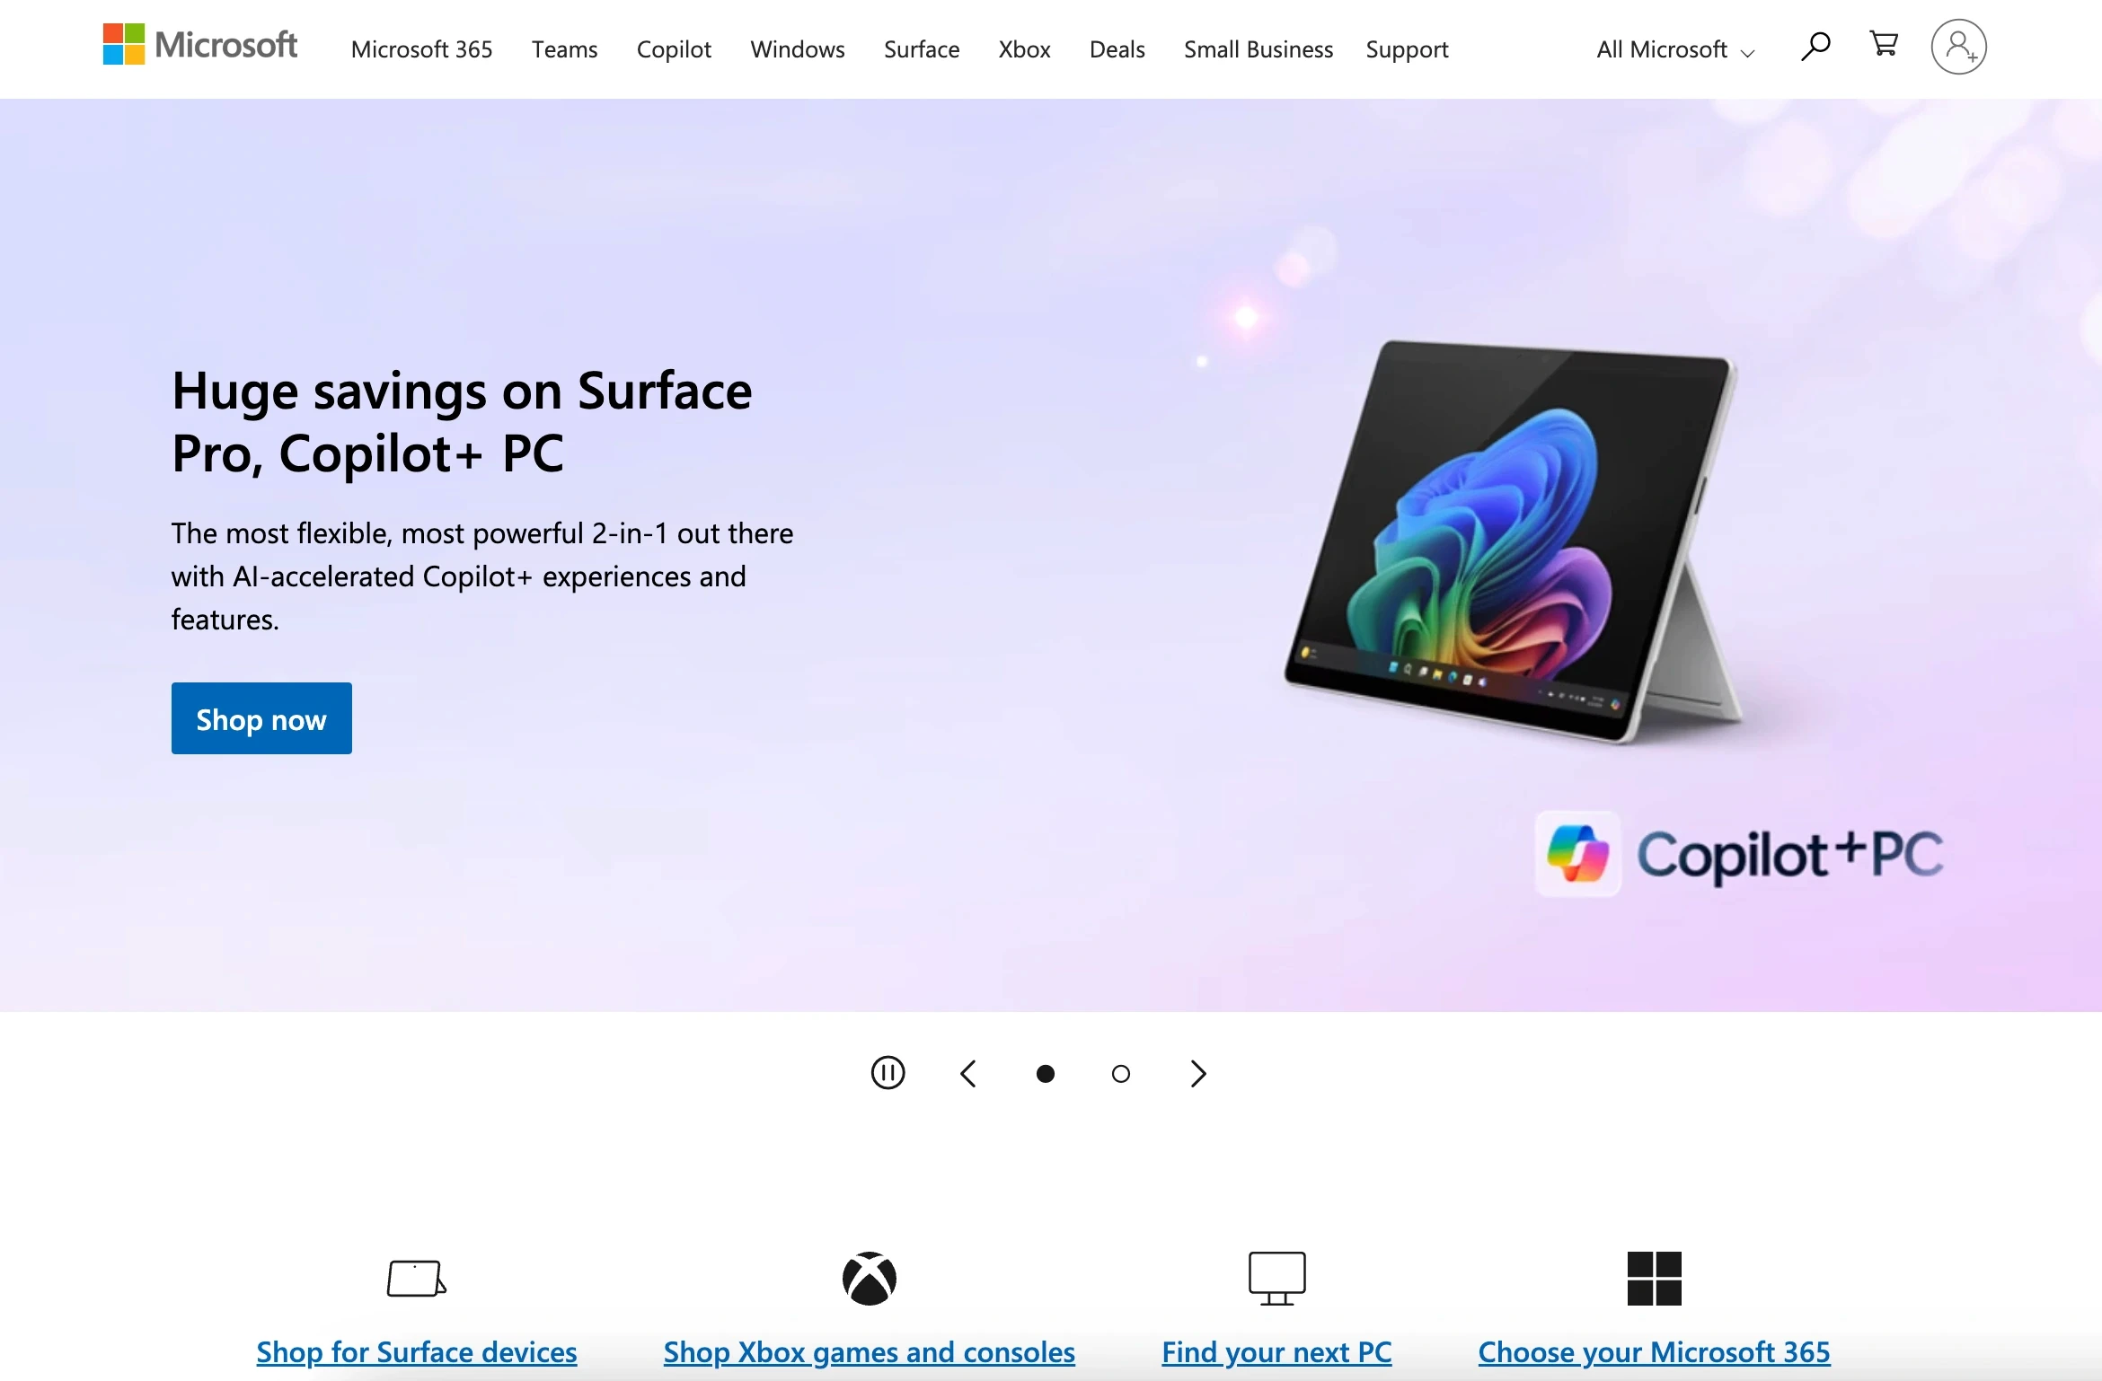Click the desktop PC monitor icon
2102x1381 pixels.
1276,1278
